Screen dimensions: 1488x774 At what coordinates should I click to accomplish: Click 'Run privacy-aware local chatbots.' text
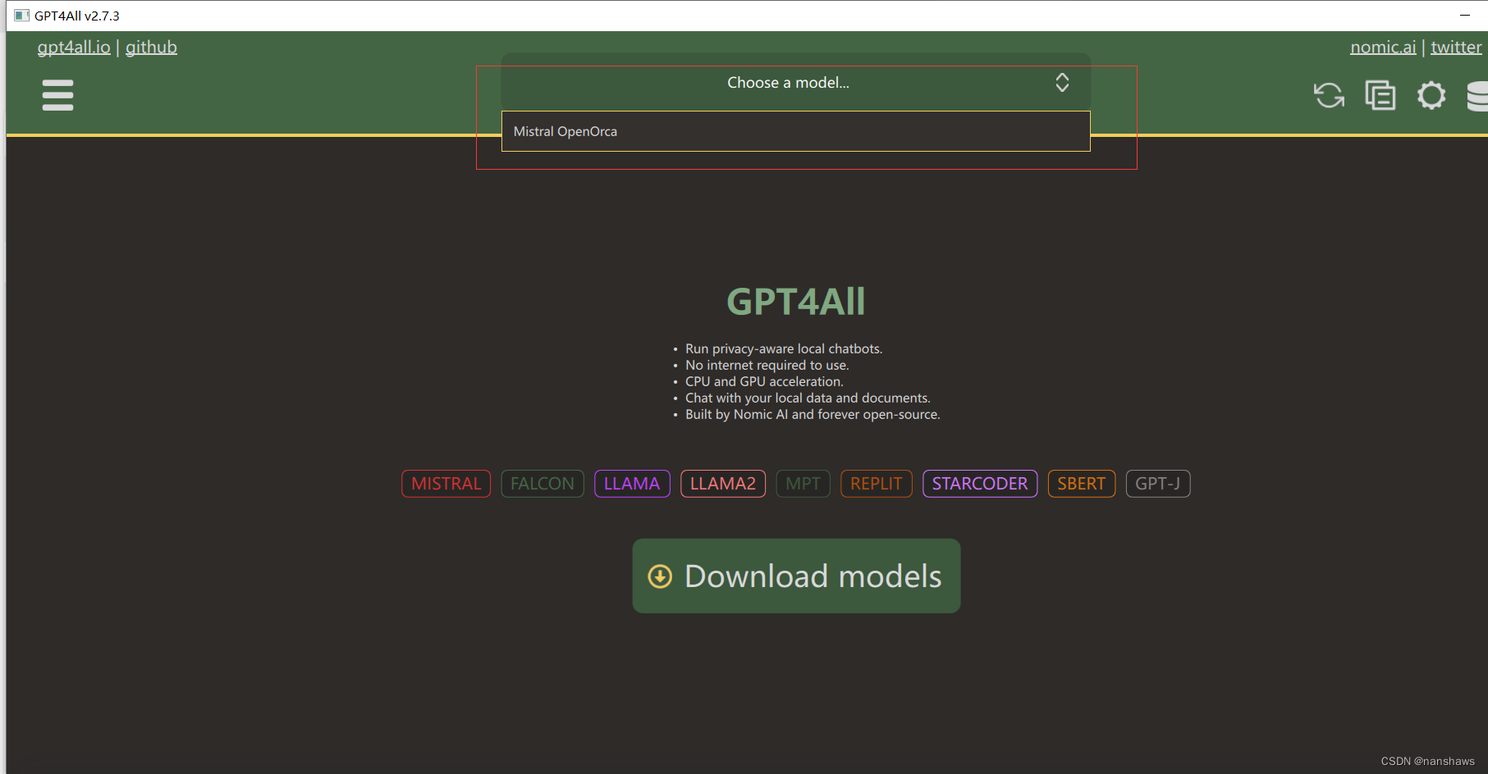coord(784,348)
